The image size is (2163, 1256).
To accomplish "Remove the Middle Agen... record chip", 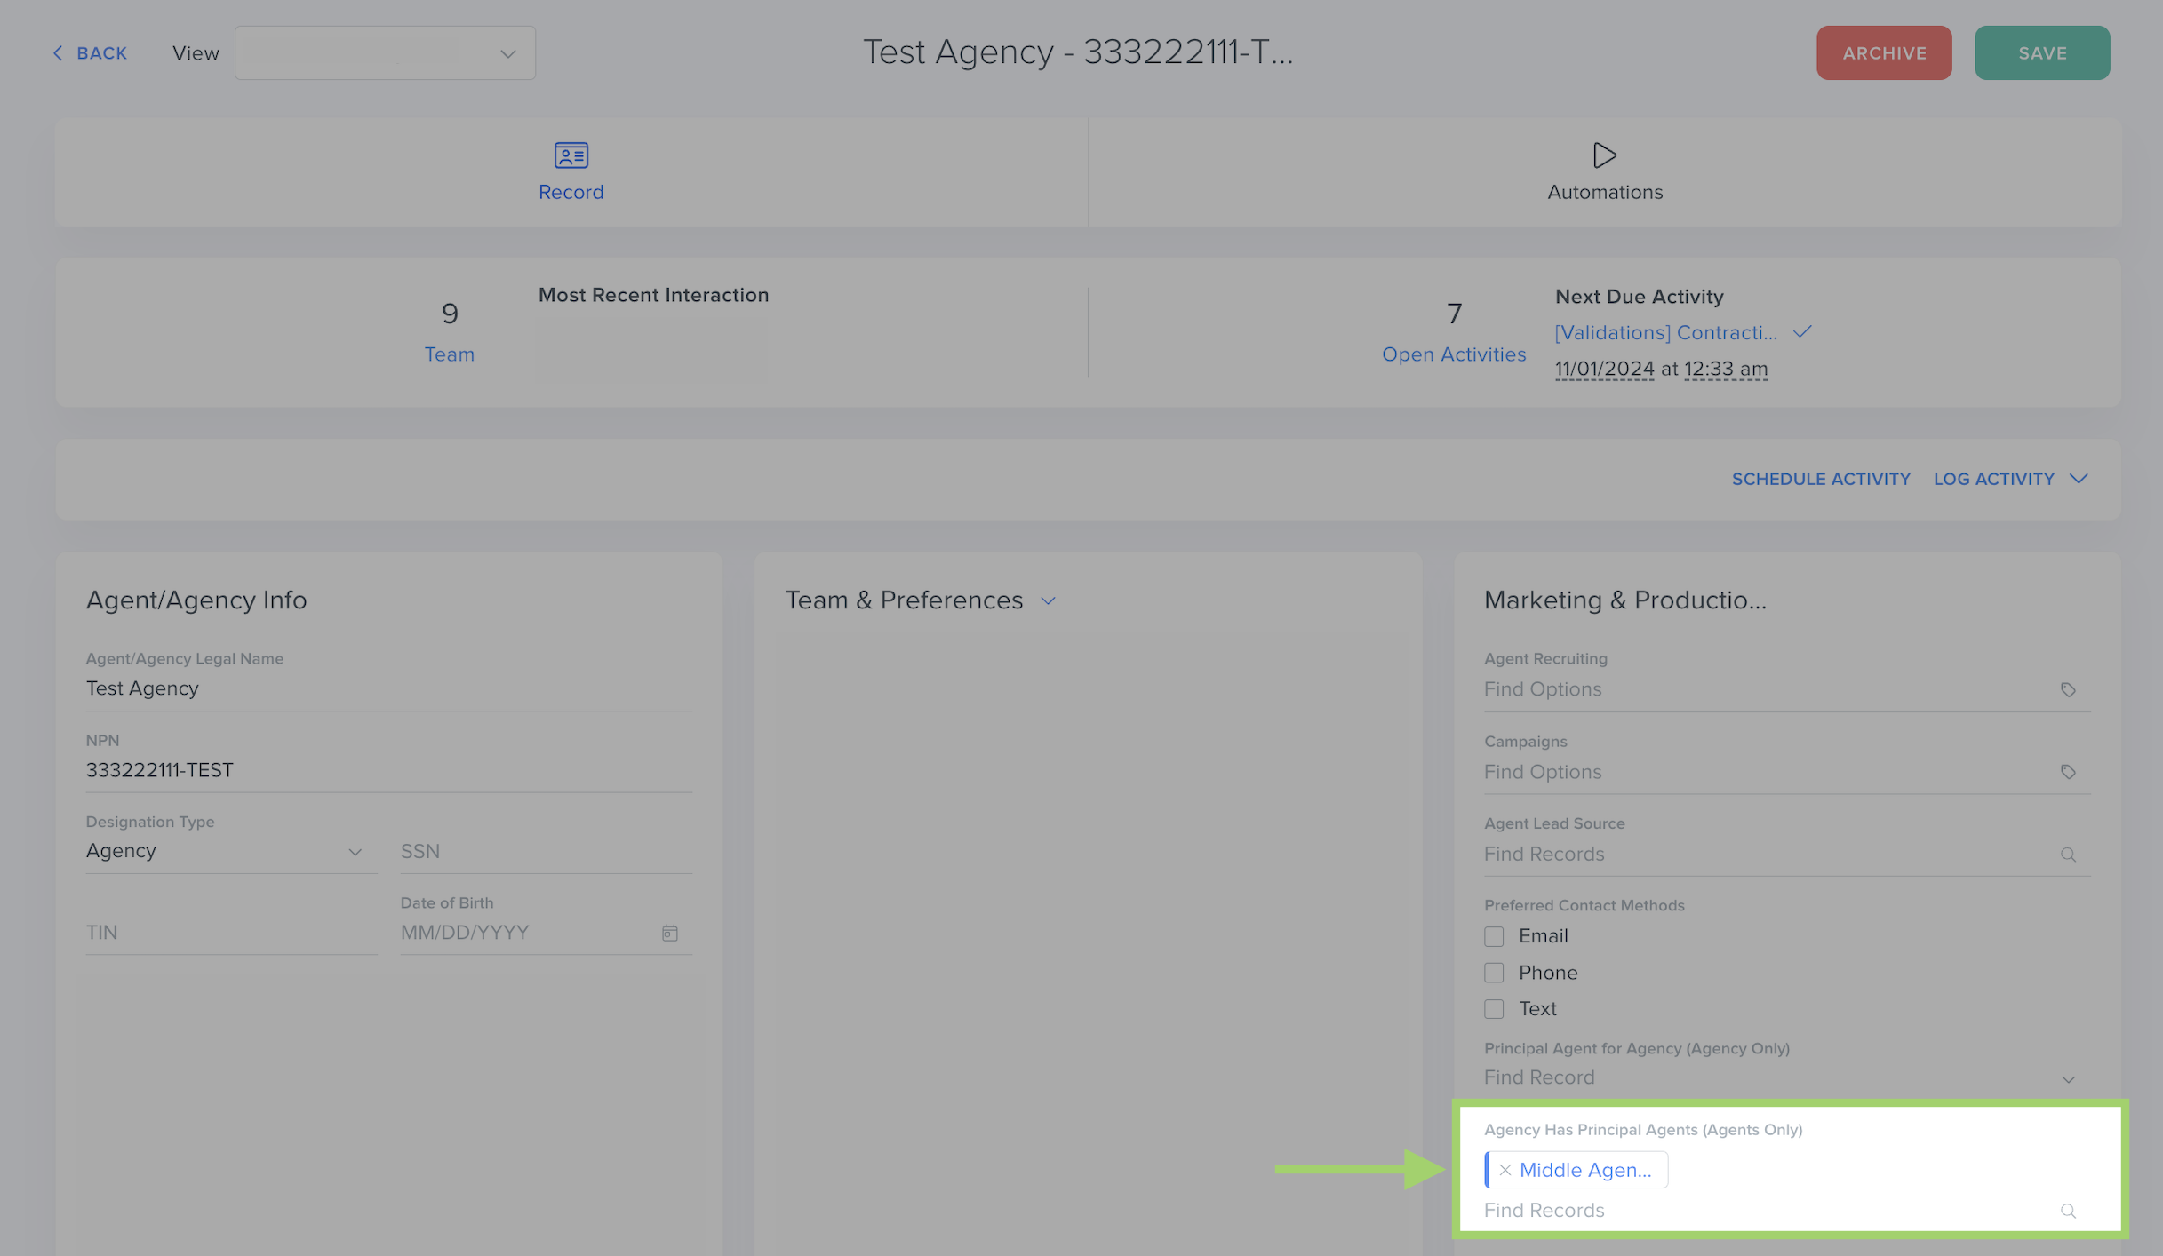I will pos(1505,1170).
